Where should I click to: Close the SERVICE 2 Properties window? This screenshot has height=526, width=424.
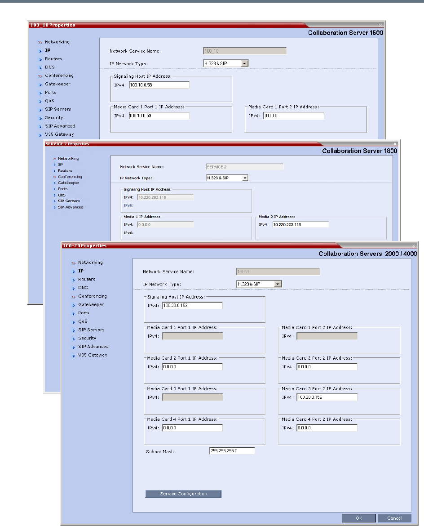click(395, 144)
